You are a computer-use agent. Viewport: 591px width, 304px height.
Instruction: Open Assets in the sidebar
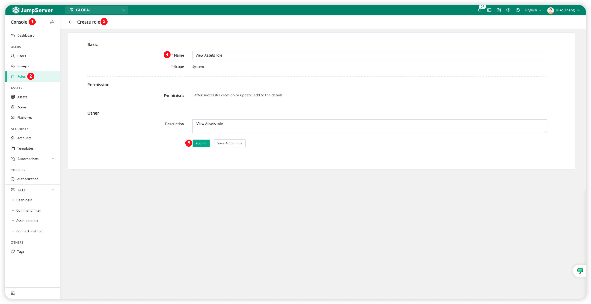[x=33, y=97]
